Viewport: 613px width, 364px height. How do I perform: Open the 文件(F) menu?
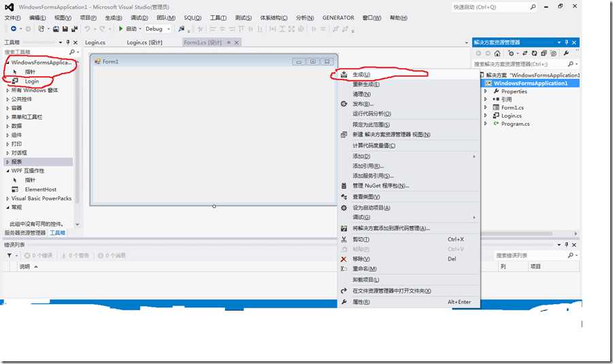tap(12, 18)
